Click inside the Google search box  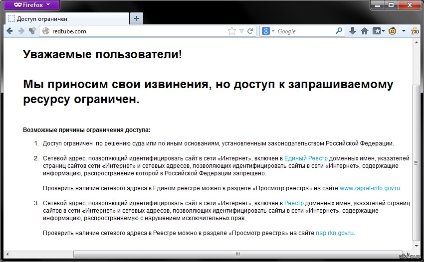(x=304, y=31)
